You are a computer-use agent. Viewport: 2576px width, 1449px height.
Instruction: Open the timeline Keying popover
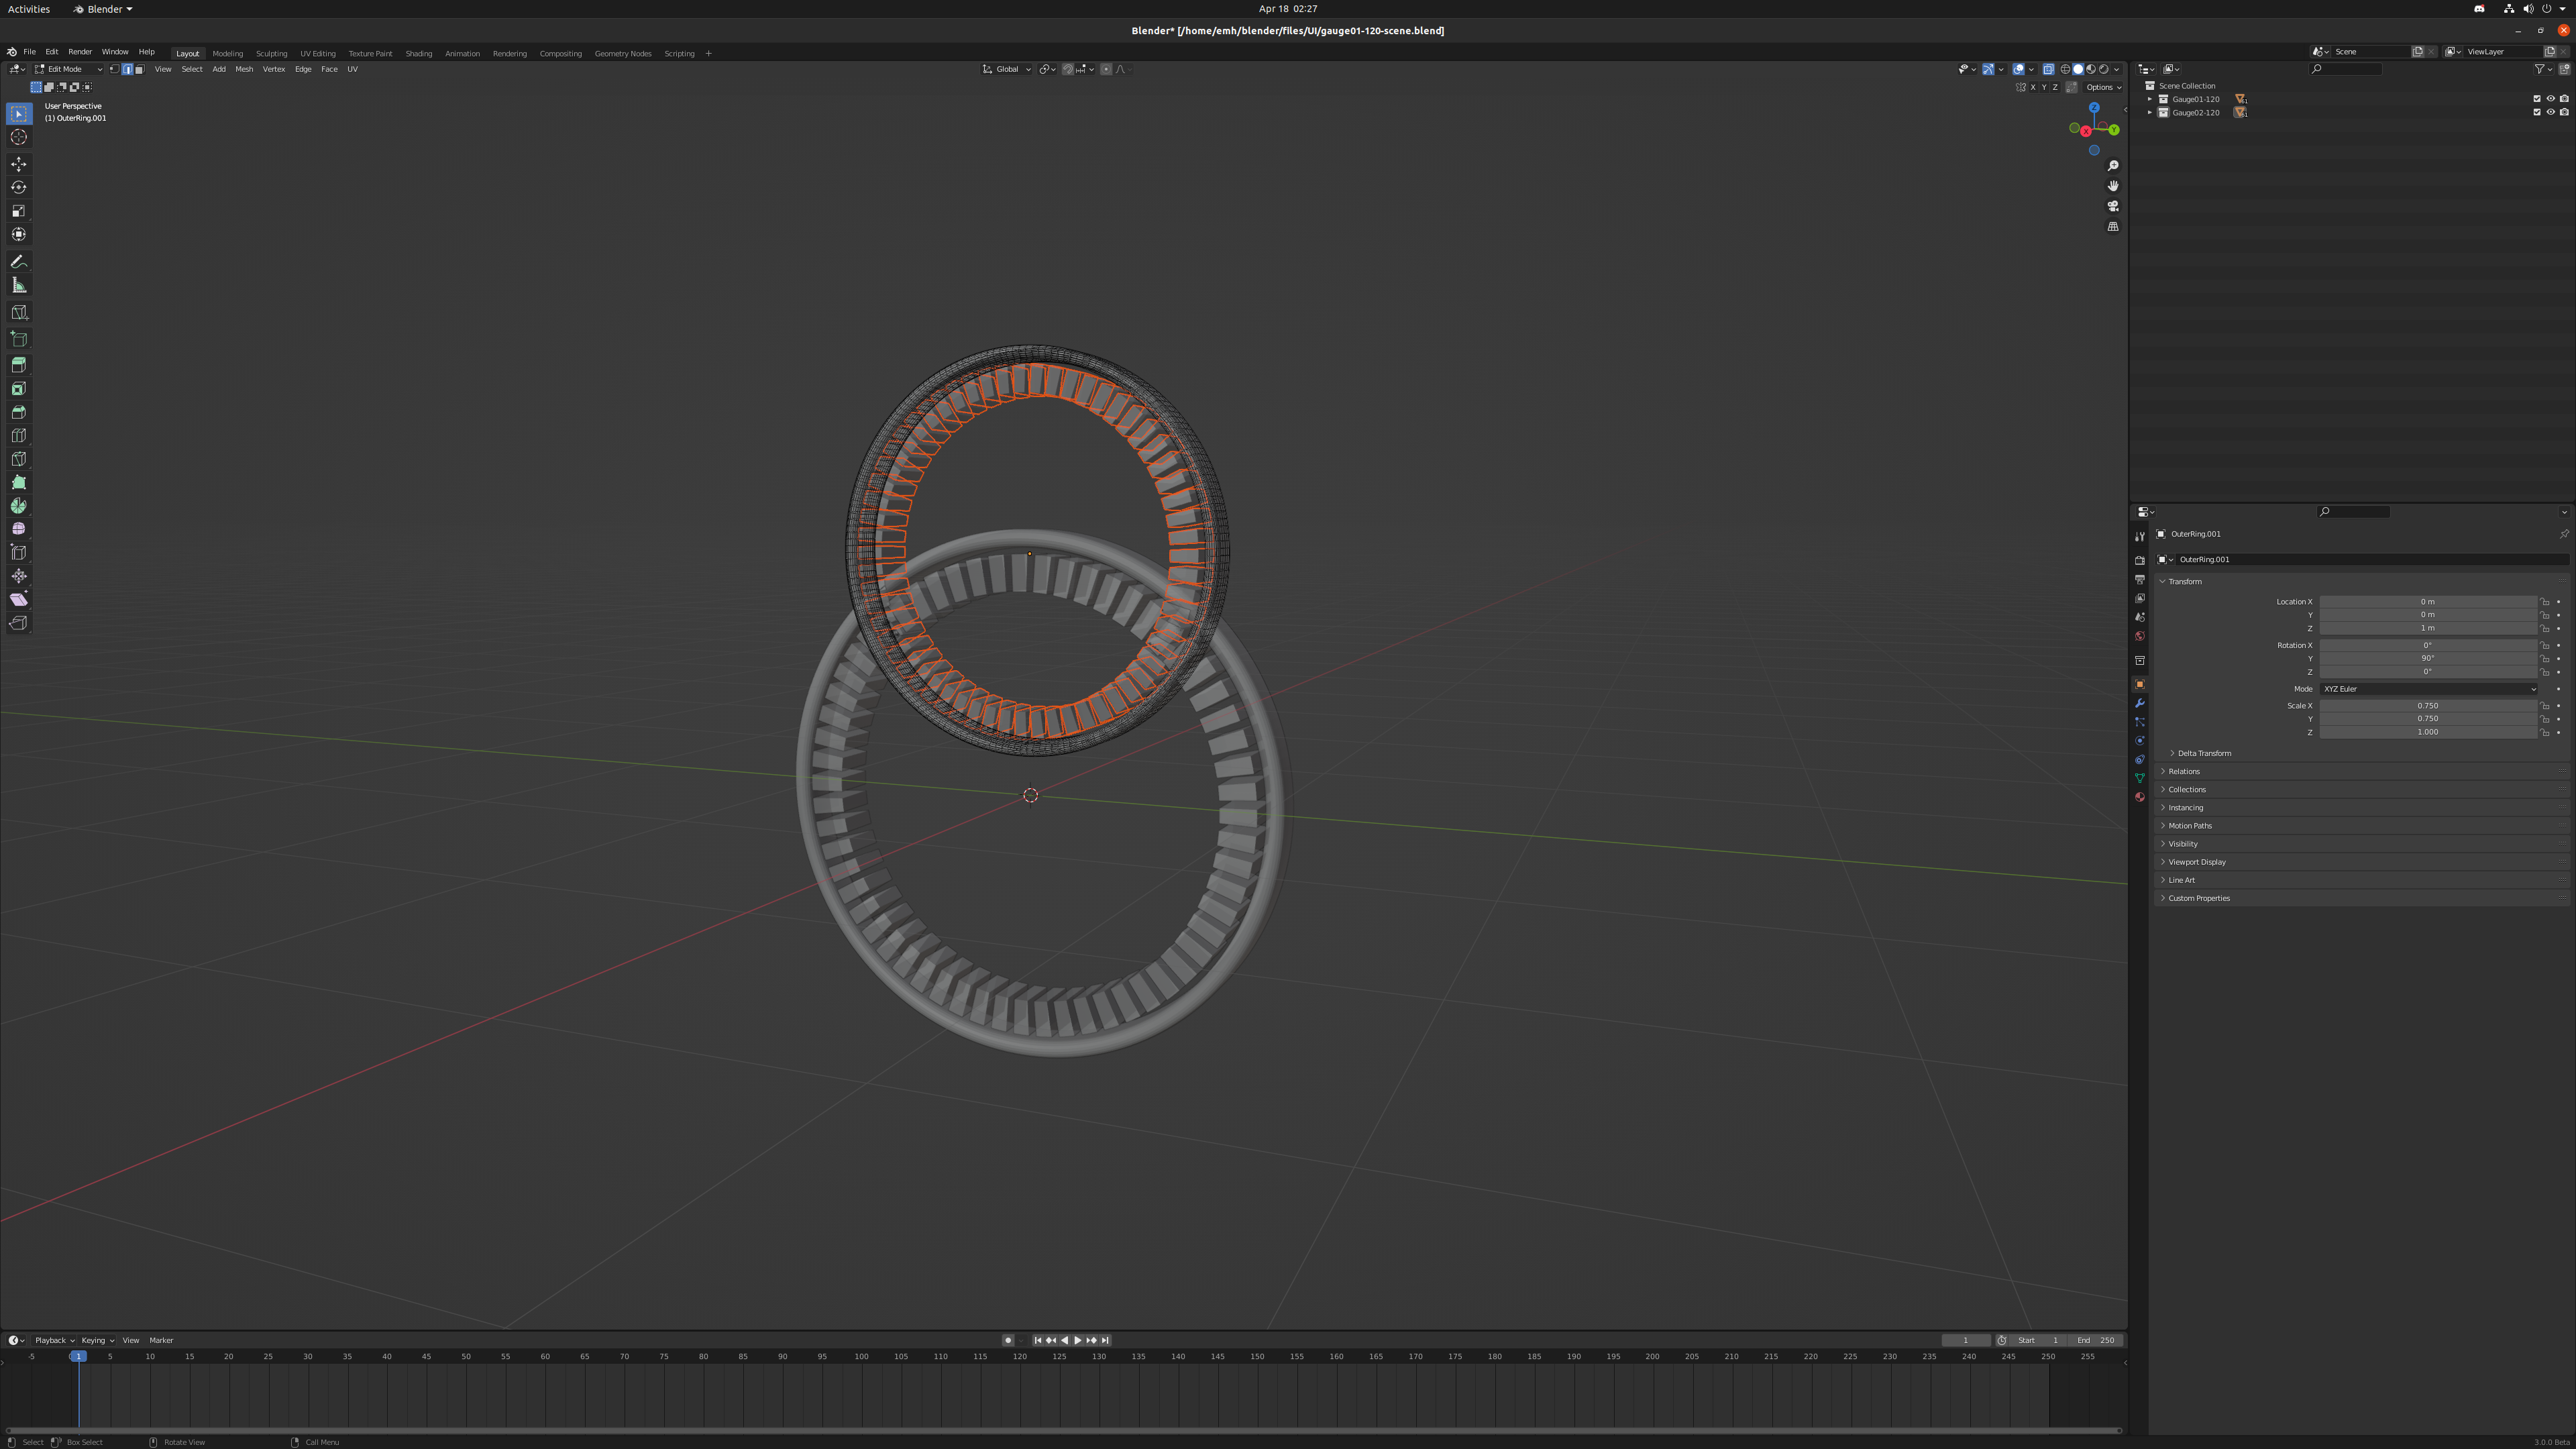[x=97, y=1340]
